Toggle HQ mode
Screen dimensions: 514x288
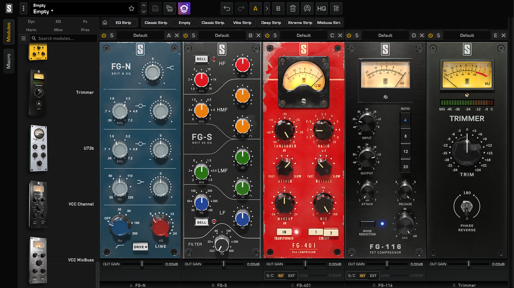point(322,8)
